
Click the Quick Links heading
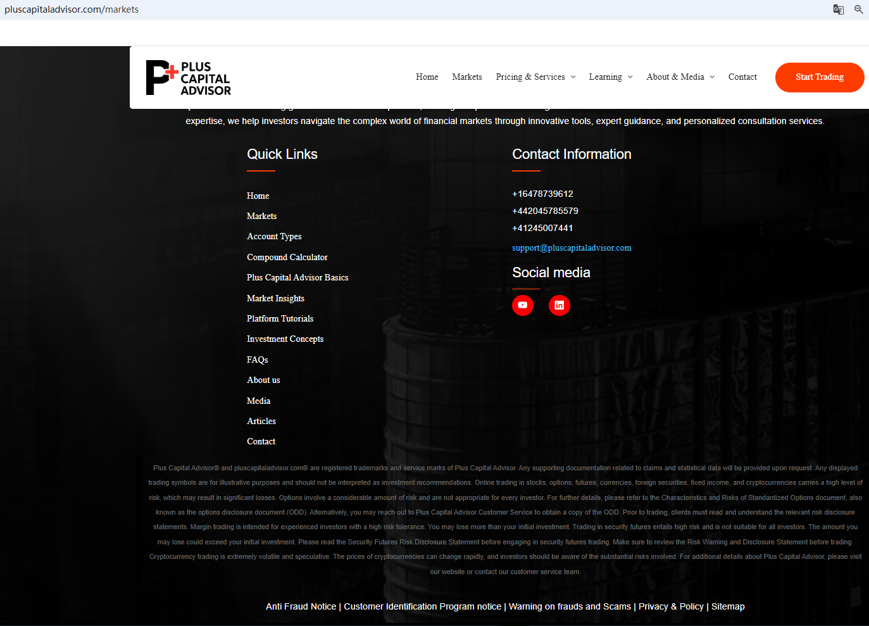coord(282,154)
